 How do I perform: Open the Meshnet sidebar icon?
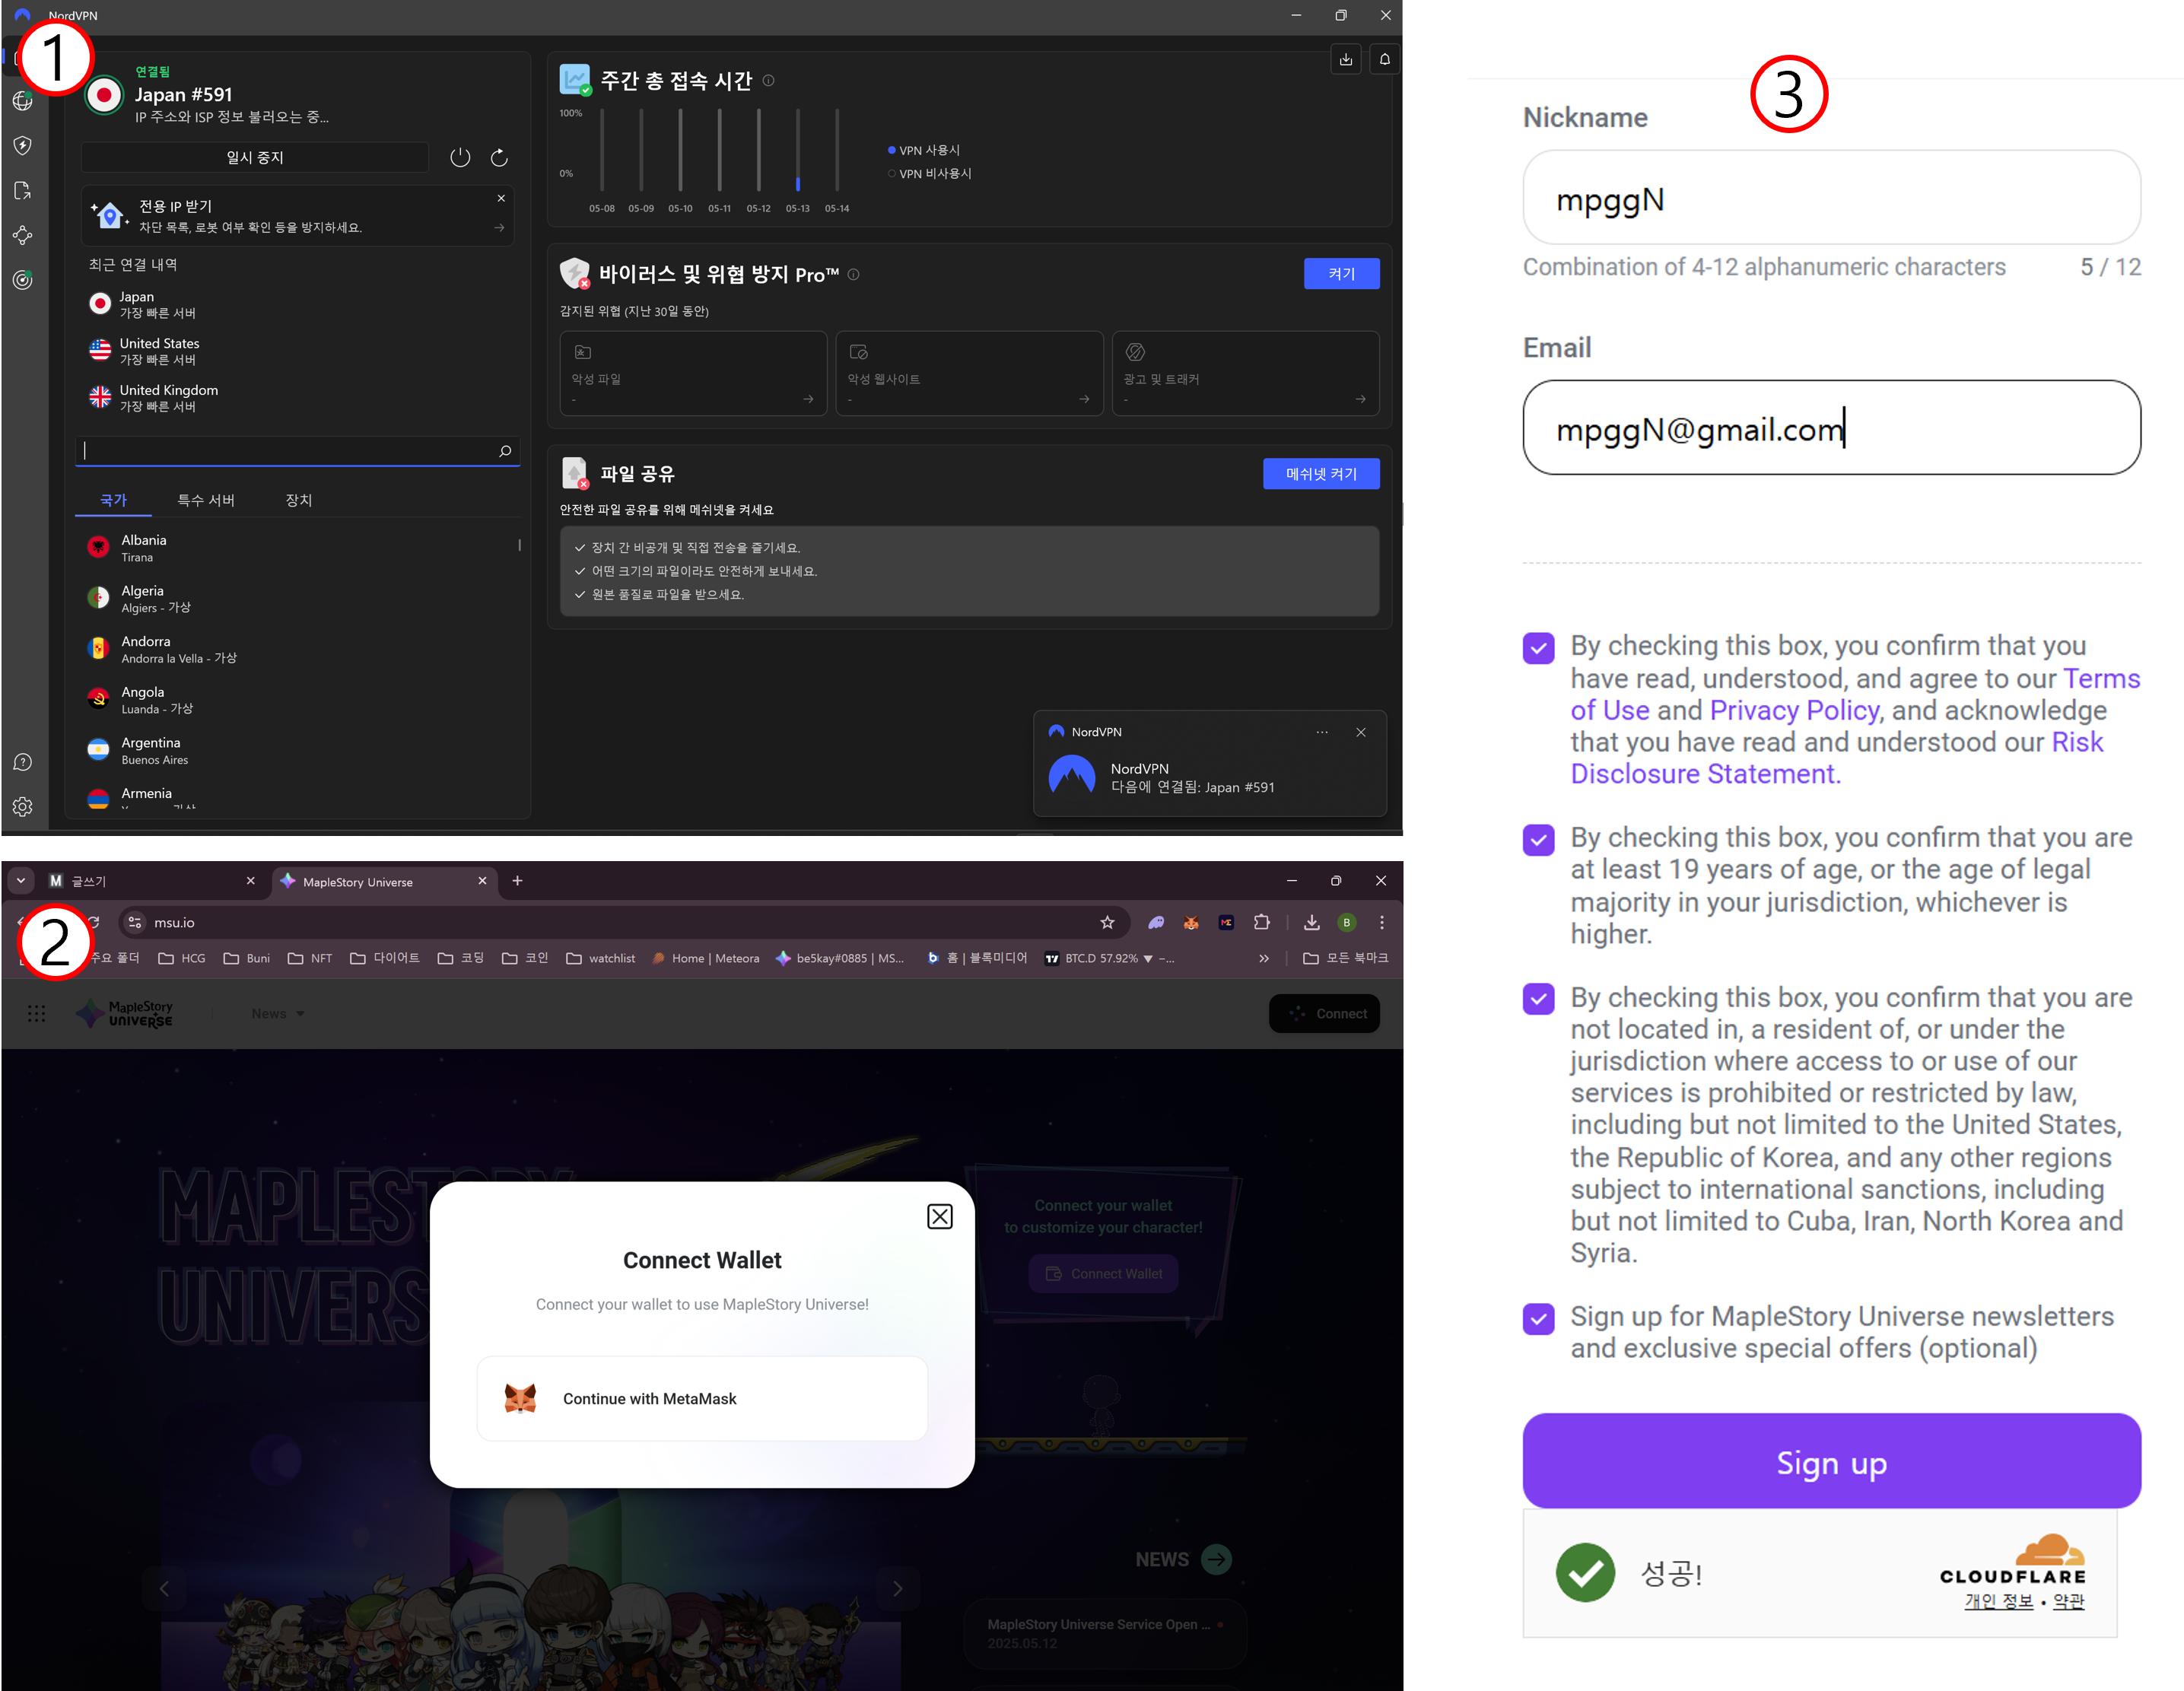pyautogui.click(x=23, y=236)
